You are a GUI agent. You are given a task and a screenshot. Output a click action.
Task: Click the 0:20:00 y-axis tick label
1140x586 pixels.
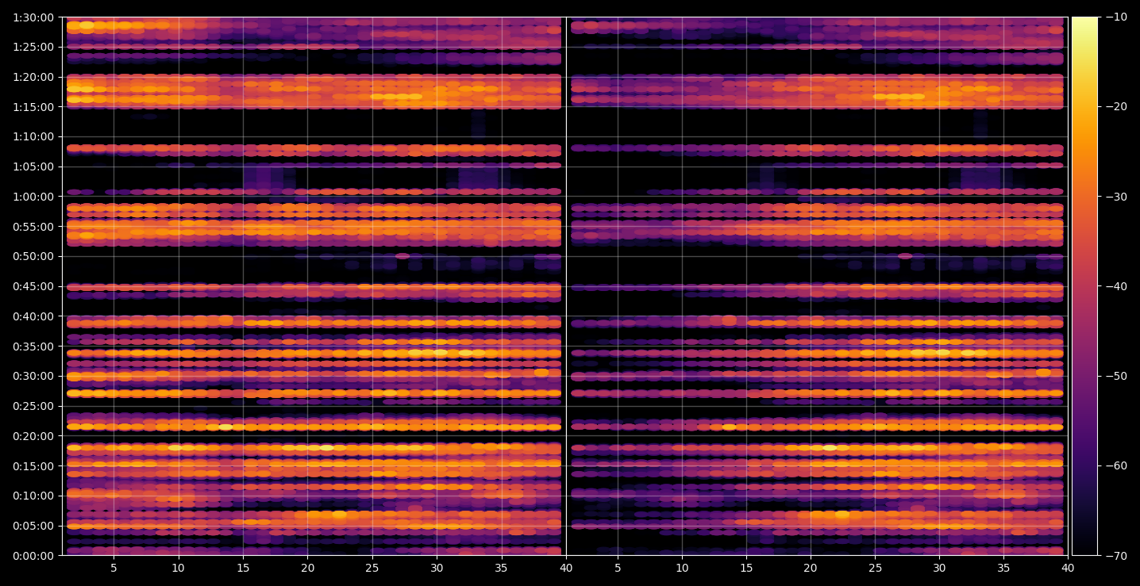tap(33, 436)
